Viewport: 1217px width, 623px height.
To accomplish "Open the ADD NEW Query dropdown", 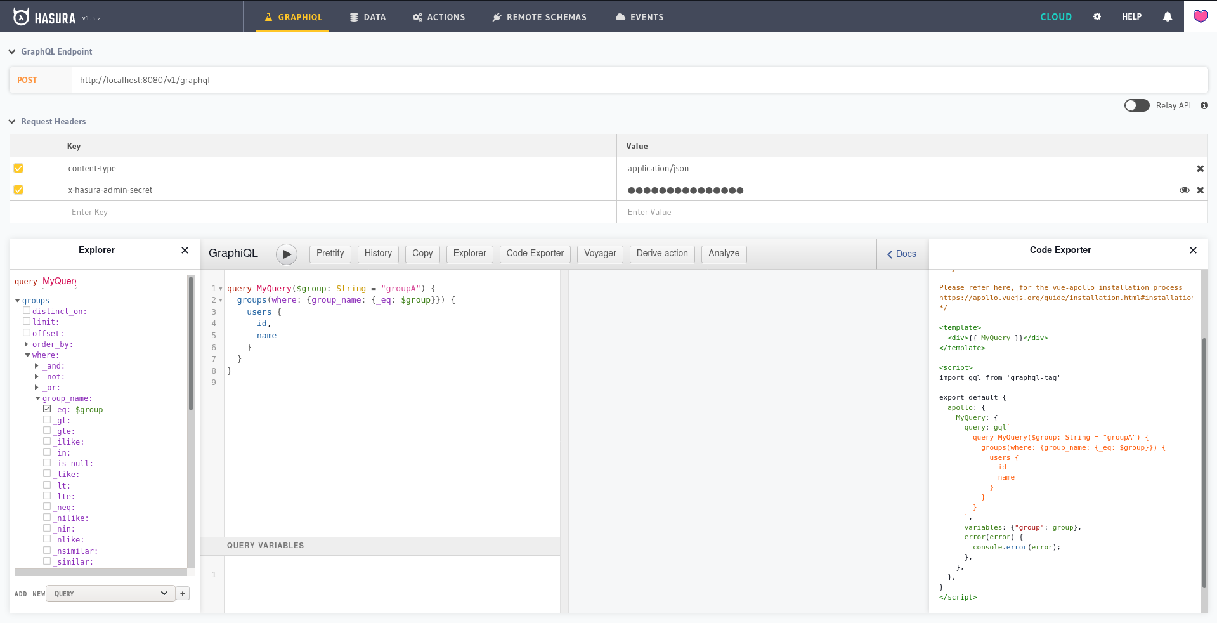I will 111,594.
